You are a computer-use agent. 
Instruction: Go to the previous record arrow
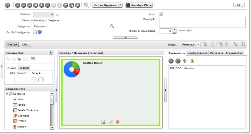click(x=24, y=5)
